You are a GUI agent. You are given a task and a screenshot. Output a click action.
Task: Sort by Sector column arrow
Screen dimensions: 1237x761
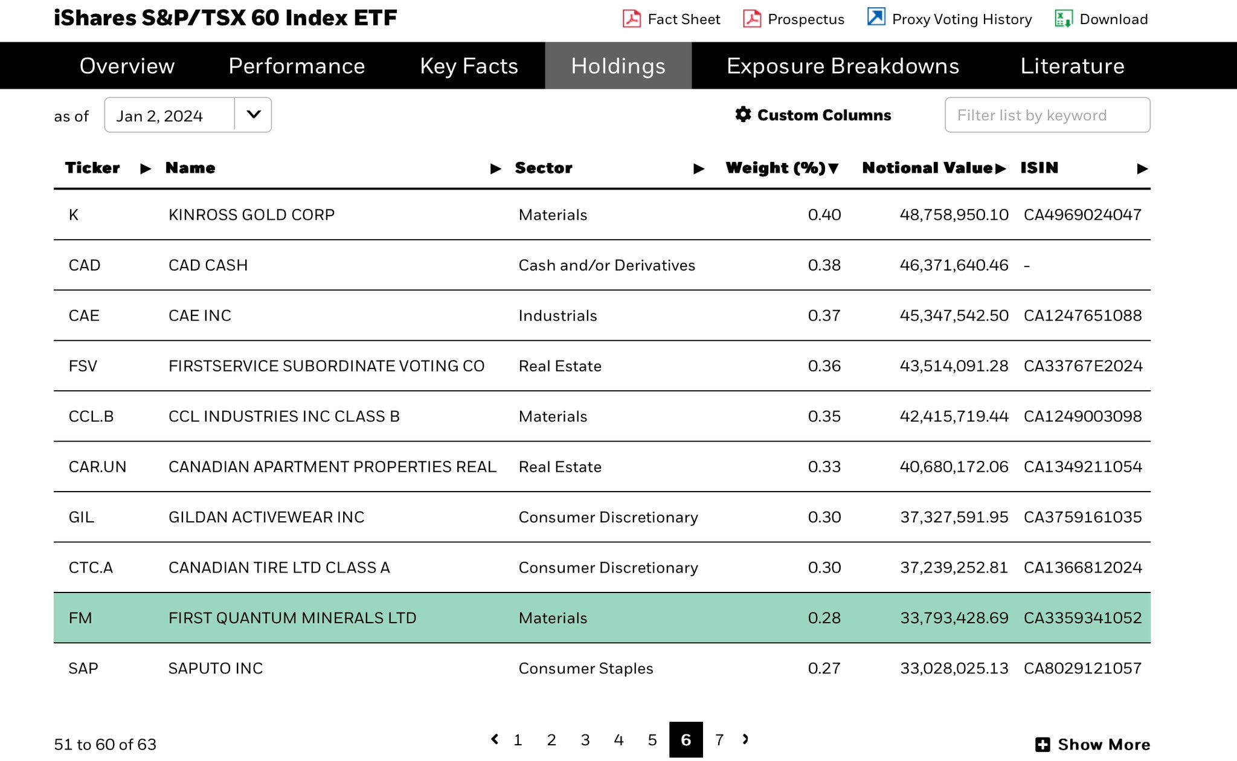click(x=699, y=169)
